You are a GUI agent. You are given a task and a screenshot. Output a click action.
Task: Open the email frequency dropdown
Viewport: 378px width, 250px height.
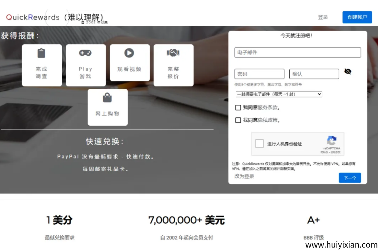[279, 94]
